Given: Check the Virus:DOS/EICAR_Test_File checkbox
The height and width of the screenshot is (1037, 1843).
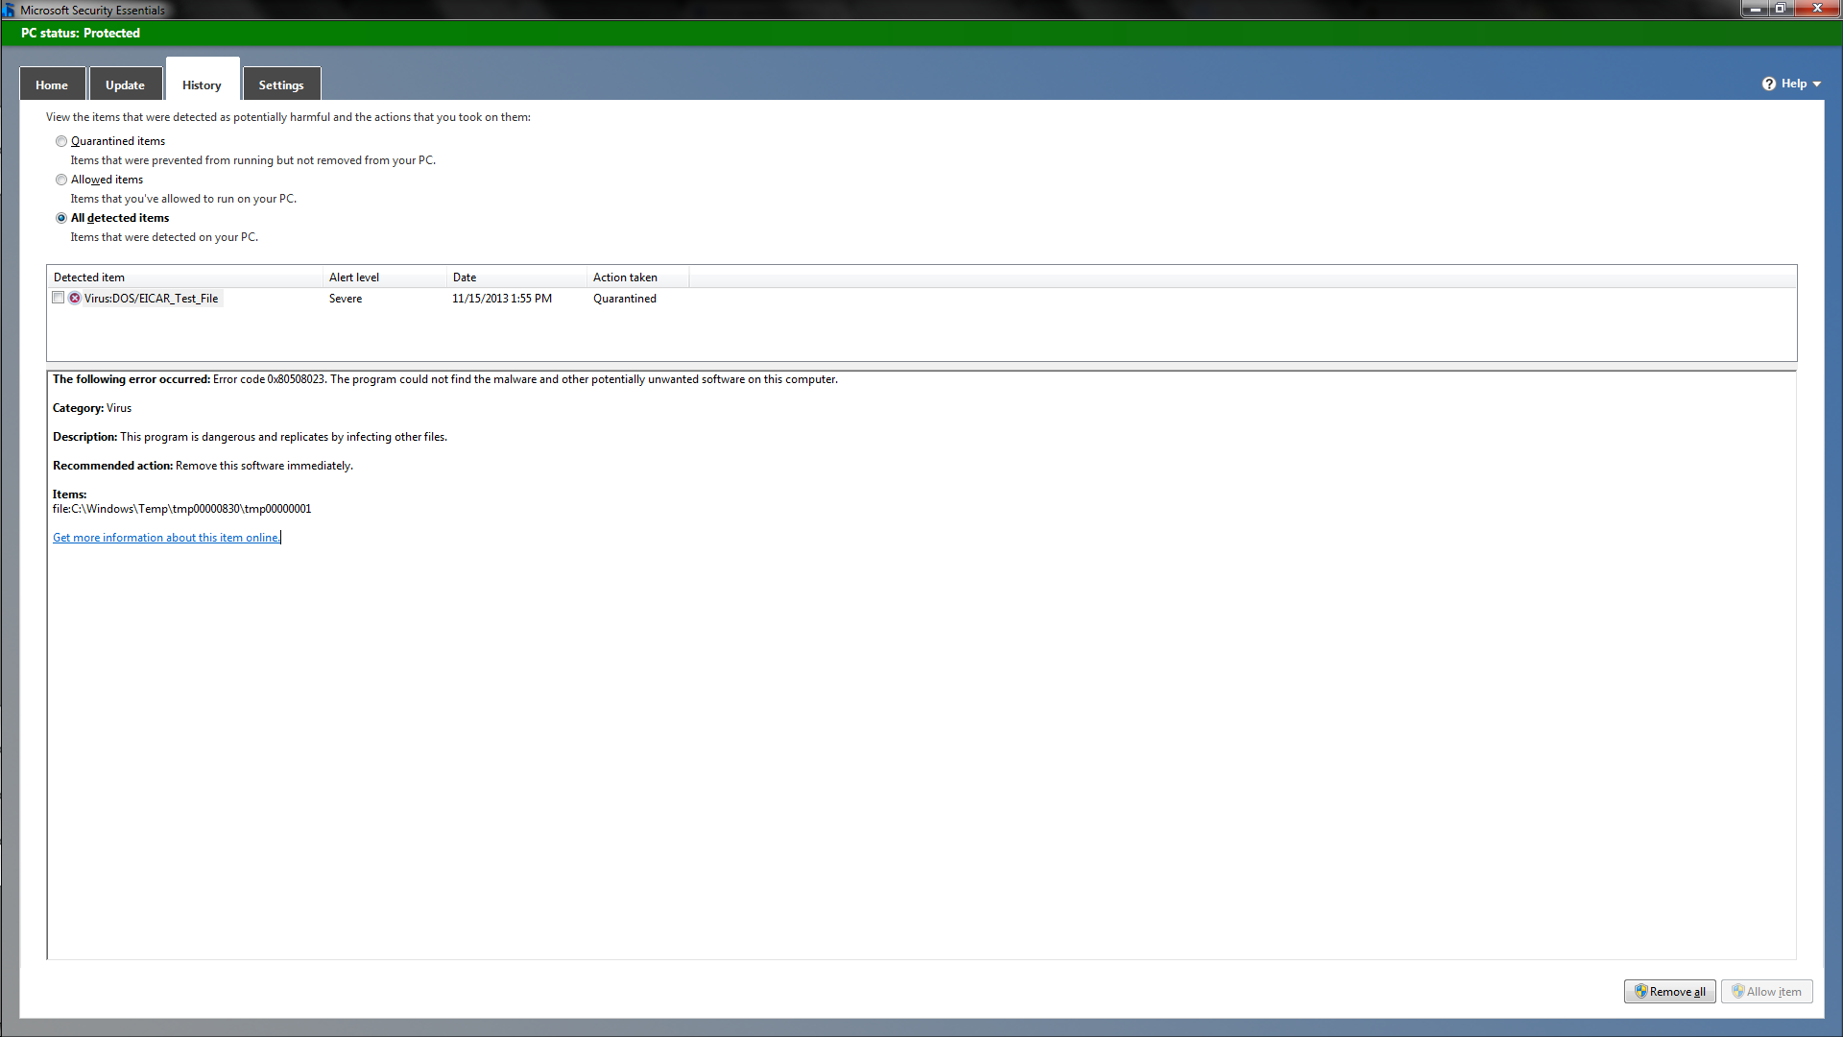Looking at the screenshot, I should [59, 298].
